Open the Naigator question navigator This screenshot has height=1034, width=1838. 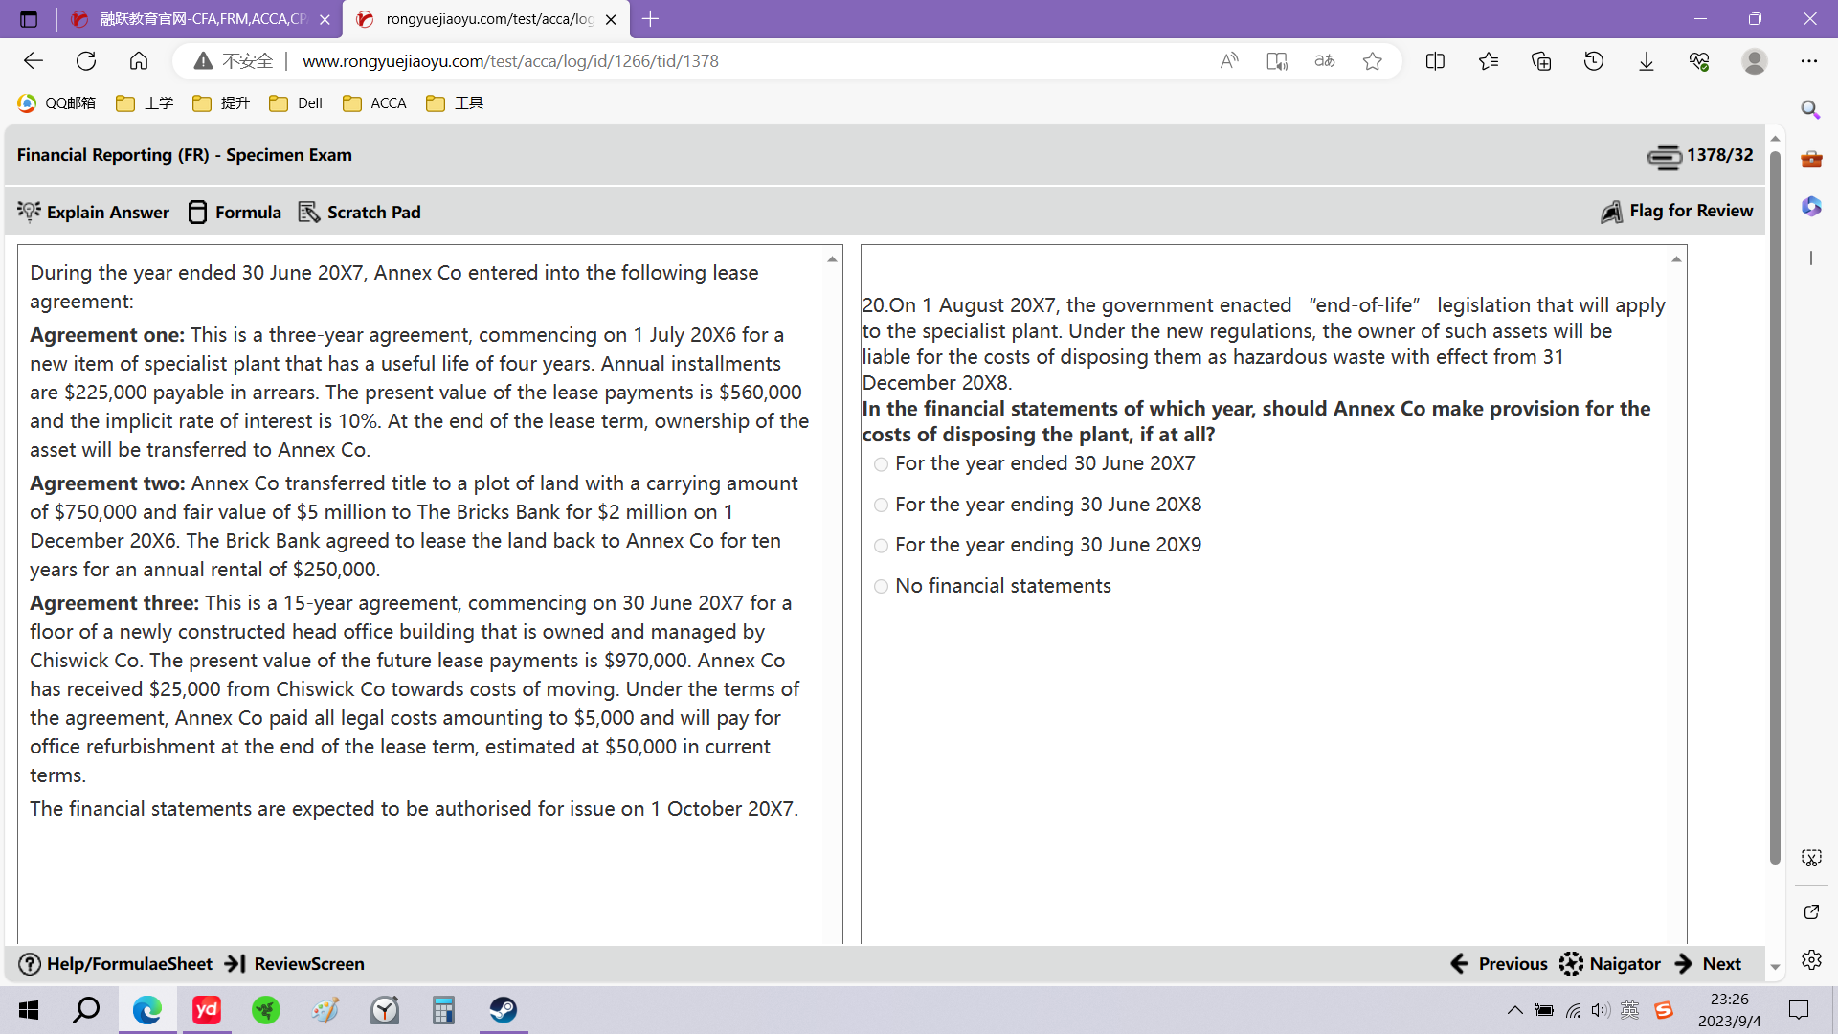point(1610,964)
